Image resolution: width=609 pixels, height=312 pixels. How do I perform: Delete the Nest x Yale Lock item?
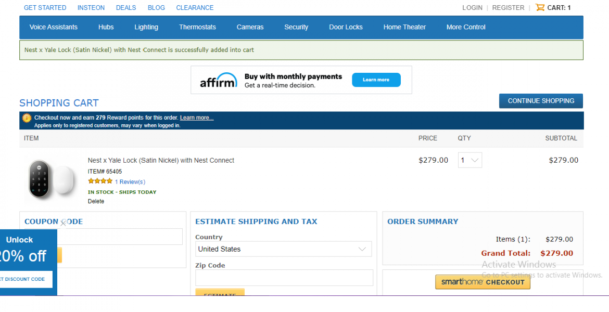click(x=96, y=201)
